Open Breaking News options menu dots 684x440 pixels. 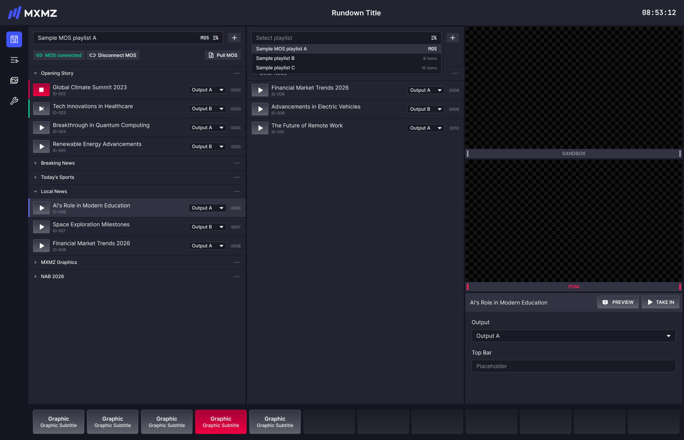tap(237, 163)
